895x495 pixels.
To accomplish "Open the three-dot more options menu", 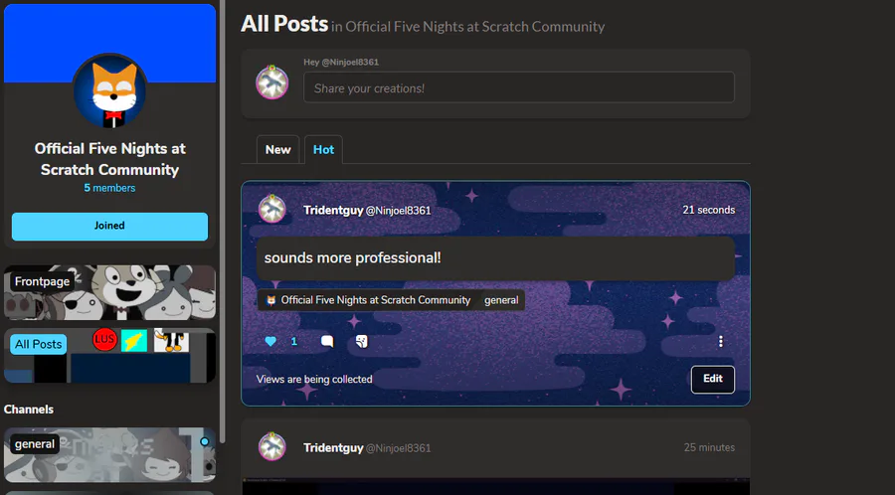I will (x=720, y=341).
